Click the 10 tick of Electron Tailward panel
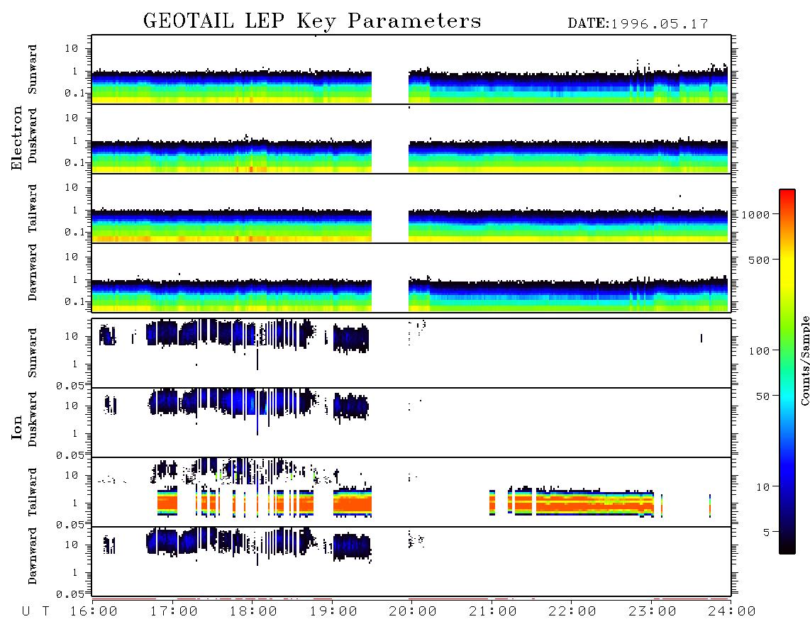 (x=72, y=187)
